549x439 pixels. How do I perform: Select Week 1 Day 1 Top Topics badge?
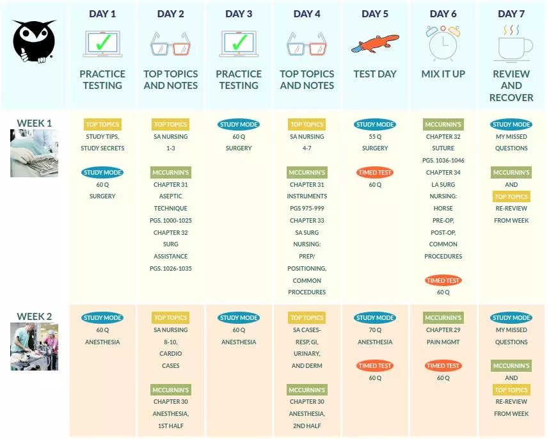click(102, 124)
